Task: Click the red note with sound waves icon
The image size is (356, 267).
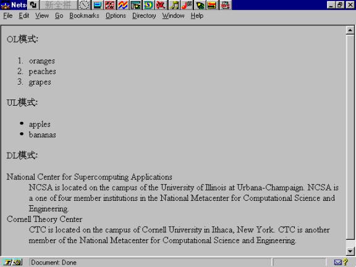Action: point(187,5)
